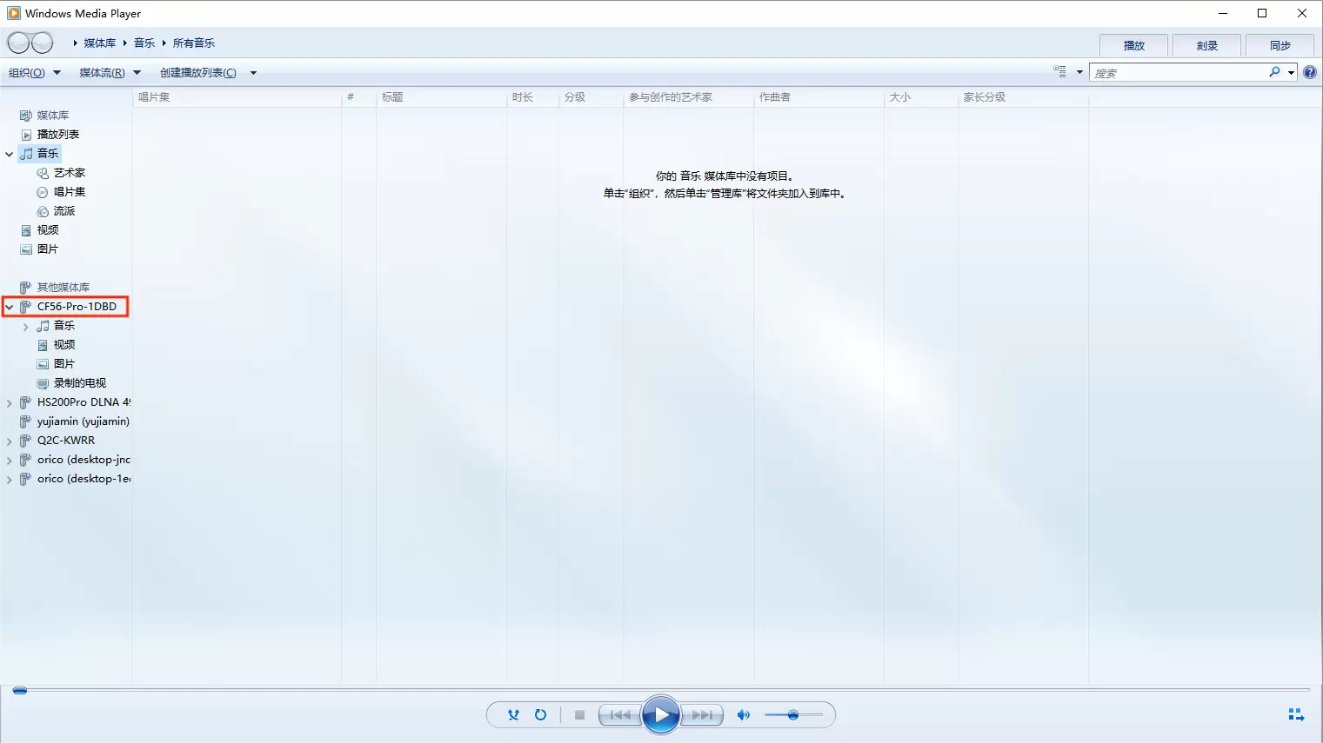Toggle repeat playback mode

pos(540,715)
